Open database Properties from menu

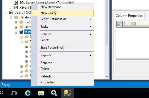click(x=62, y=82)
